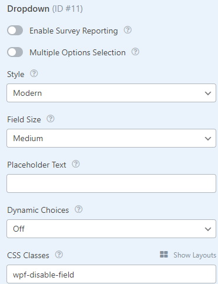
Task: Click the CSS Classes field containing wpf-disable-field
Action: tap(111, 274)
